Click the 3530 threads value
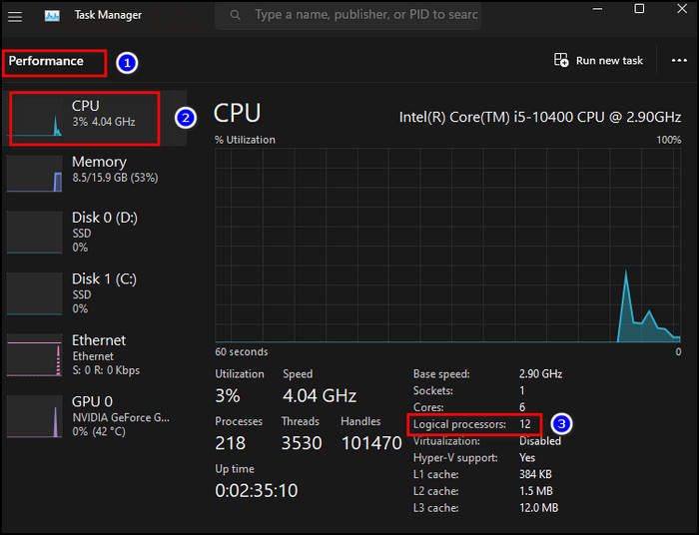Screen dimensions: 699x535 [x=302, y=443]
